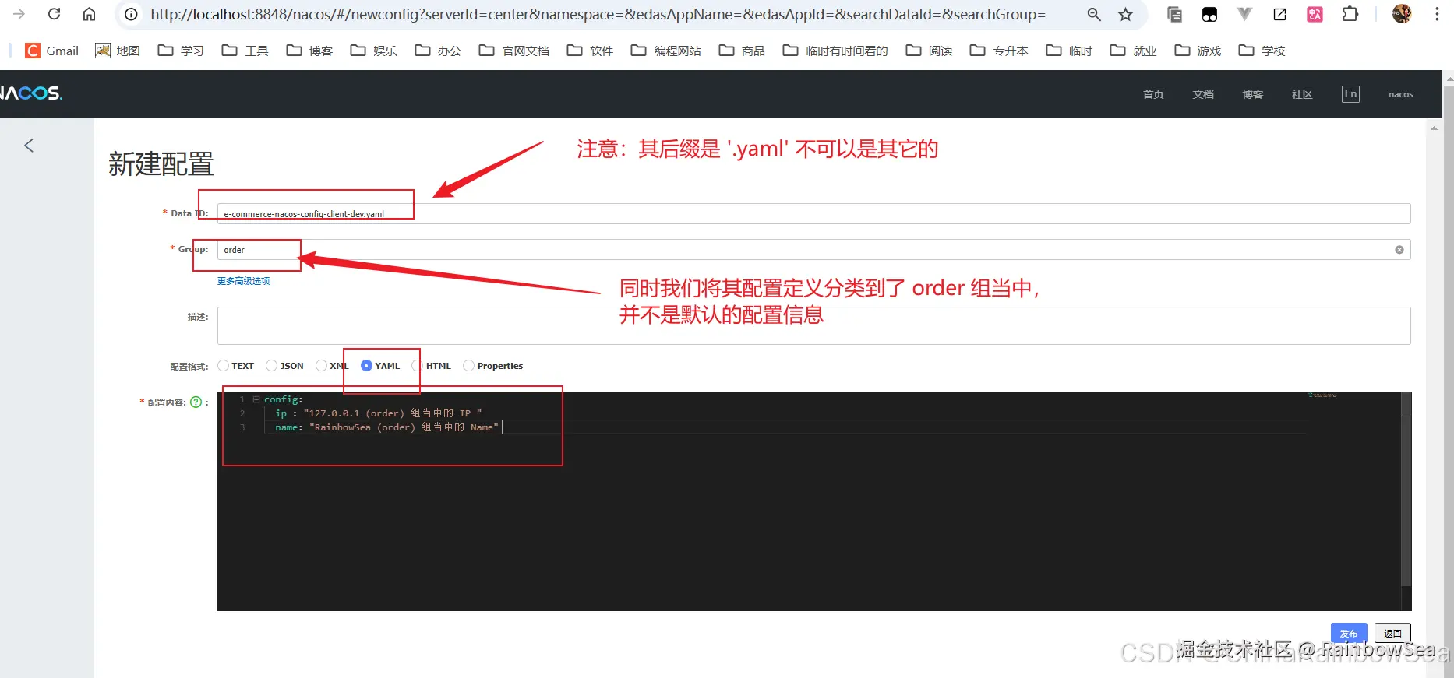The image size is (1454, 678).
Task: Open the Gmail bookmark
Action: point(52,51)
